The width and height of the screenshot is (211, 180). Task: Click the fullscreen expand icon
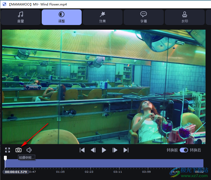point(8,150)
